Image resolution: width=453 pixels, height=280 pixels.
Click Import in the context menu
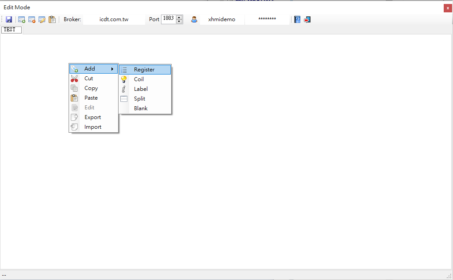92,127
